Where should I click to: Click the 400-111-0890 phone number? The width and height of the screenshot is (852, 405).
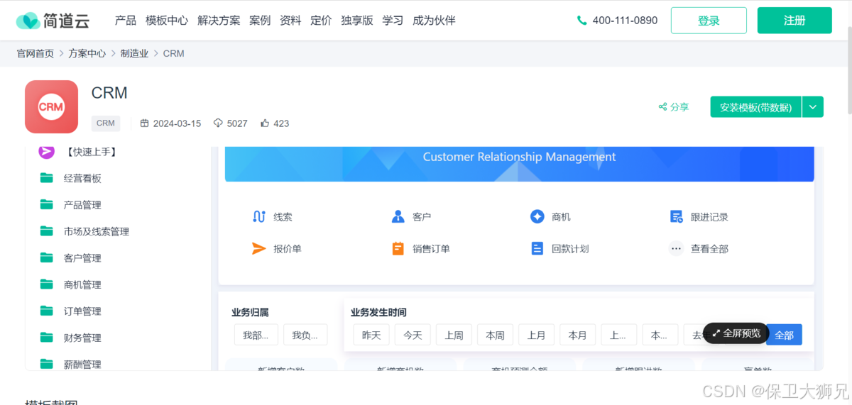pos(625,21)
